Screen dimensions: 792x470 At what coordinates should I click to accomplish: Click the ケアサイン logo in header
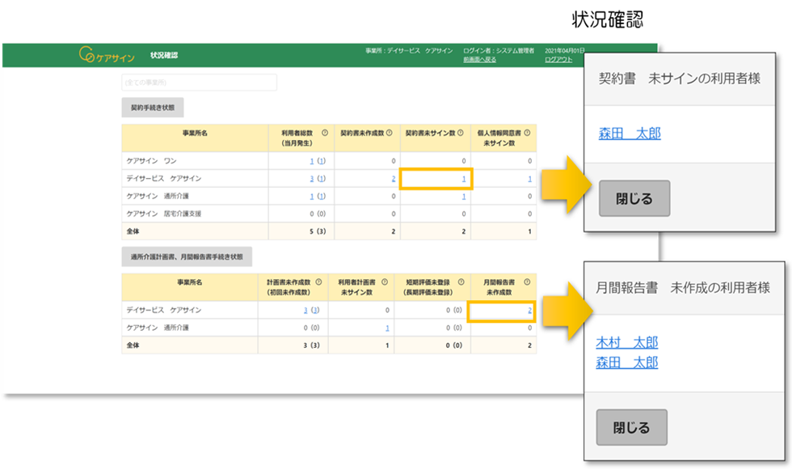tap(107, 55)
